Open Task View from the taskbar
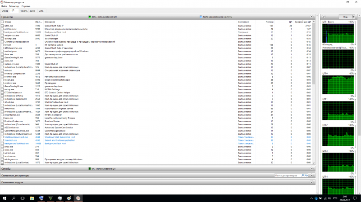The width and height of the screenshot is (361, 202). pyautogui.click(x=23, y=198)
